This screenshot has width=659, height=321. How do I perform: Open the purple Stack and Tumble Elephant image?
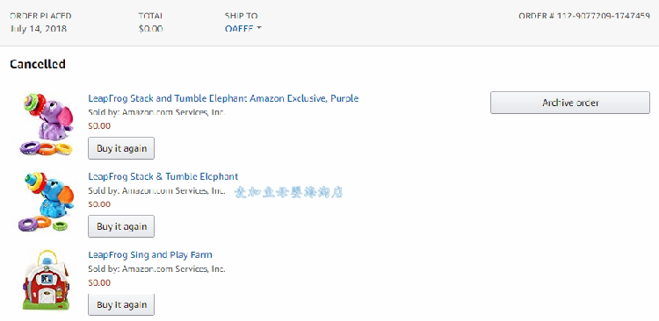coord(47,125)
